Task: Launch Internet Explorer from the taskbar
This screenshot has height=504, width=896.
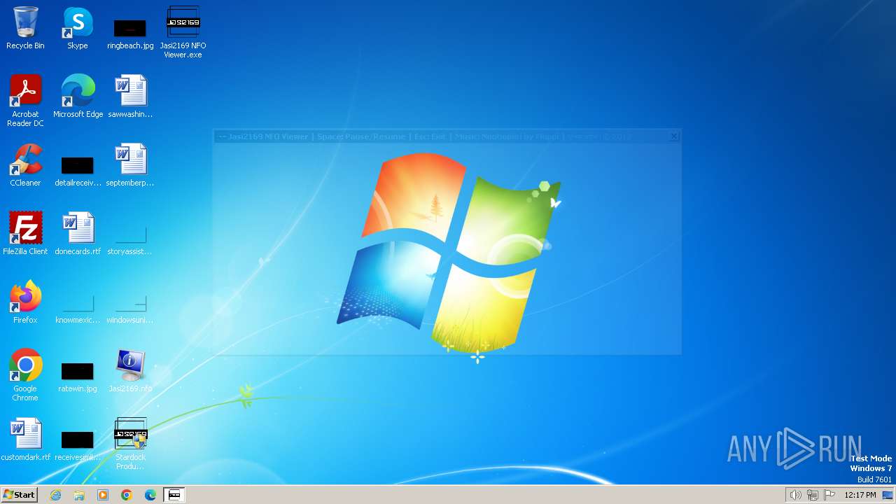Action: (55, 495)
